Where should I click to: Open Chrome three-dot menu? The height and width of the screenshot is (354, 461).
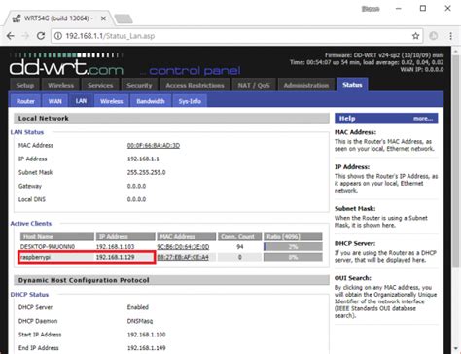coord(450,36)
